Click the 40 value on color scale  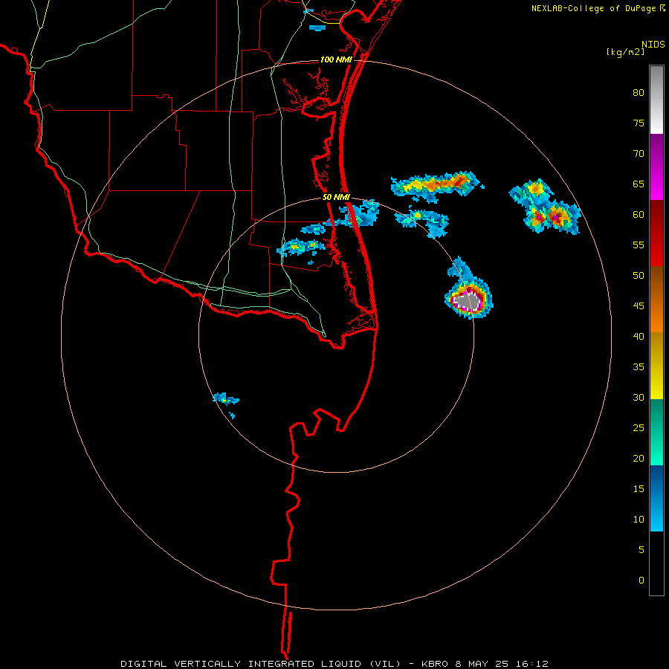tap(639, 337)
